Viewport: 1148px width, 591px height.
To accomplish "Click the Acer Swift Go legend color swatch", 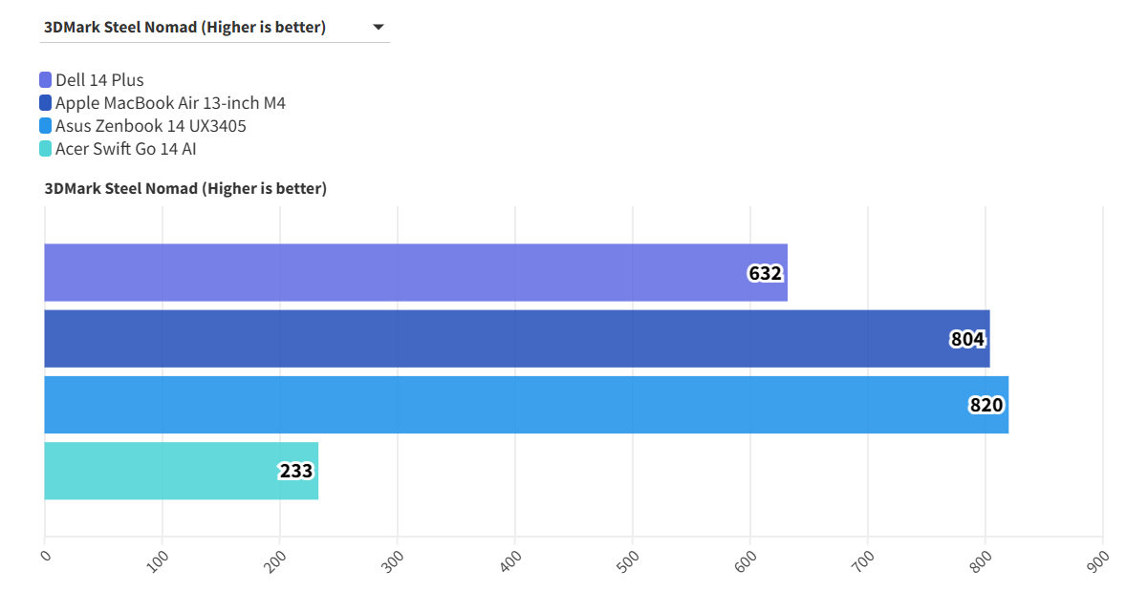I will (x=46, y=149).
